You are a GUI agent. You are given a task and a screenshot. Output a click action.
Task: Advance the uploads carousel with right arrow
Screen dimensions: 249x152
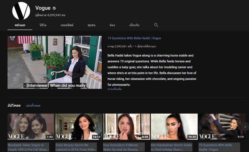pos(245,127)
